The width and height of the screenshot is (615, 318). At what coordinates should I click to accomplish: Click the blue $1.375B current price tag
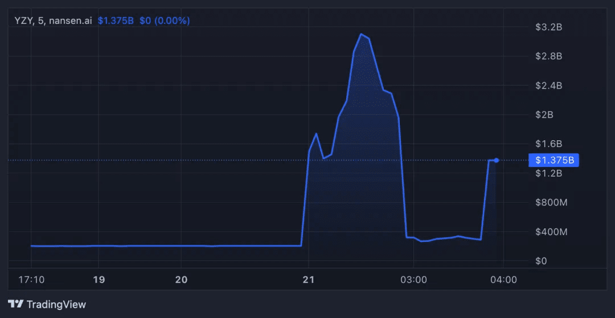(x=553, y=160)
